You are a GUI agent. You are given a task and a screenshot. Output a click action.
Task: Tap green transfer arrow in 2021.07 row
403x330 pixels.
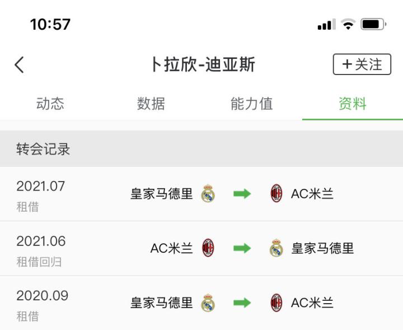[x=242, y=194]
